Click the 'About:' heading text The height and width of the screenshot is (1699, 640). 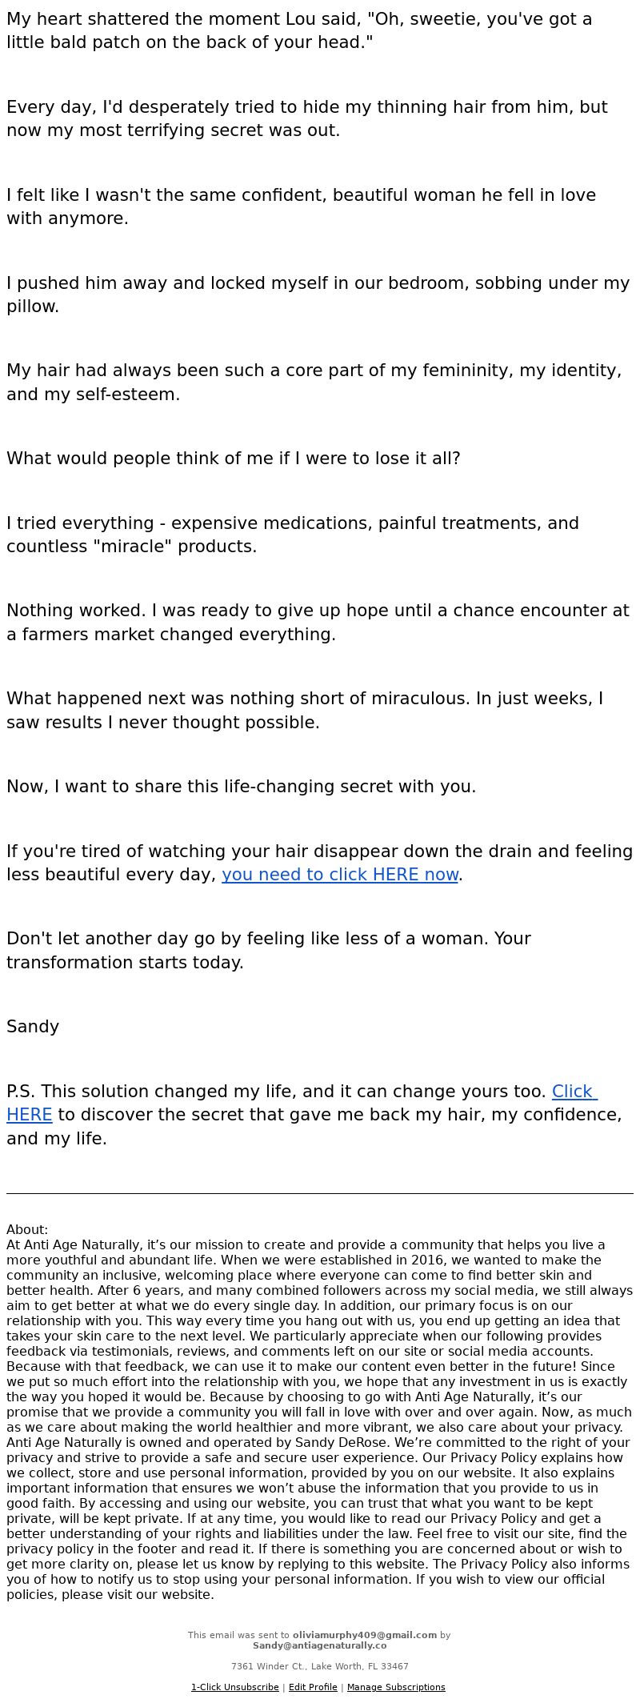[x=27, y=1229]
